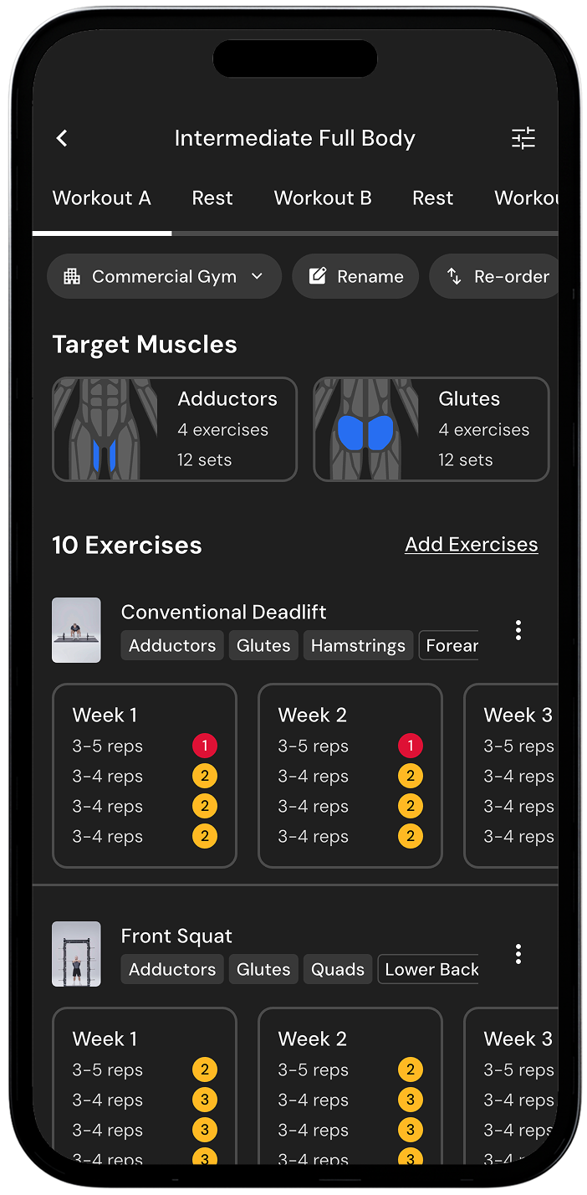Tap the Commercial Gym building icon
The height and width of the screenshot is (1195, 587).
click(72, 276)
